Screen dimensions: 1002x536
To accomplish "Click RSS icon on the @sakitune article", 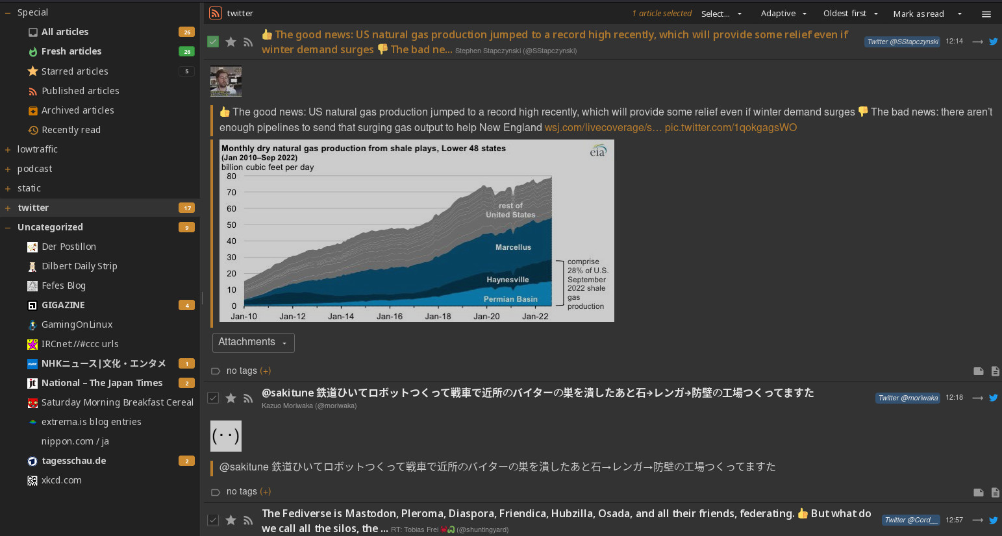I will click(248, 398).
